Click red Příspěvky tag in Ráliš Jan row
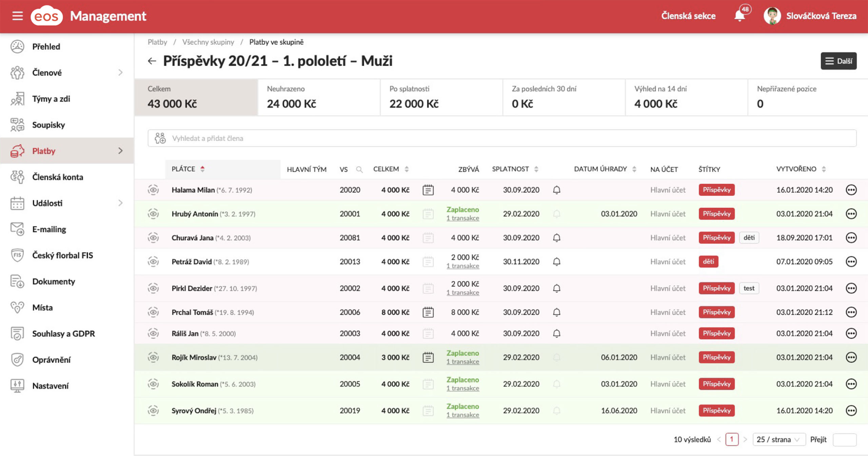The height and width of the screenshot is (456, 868). [716, 334]
